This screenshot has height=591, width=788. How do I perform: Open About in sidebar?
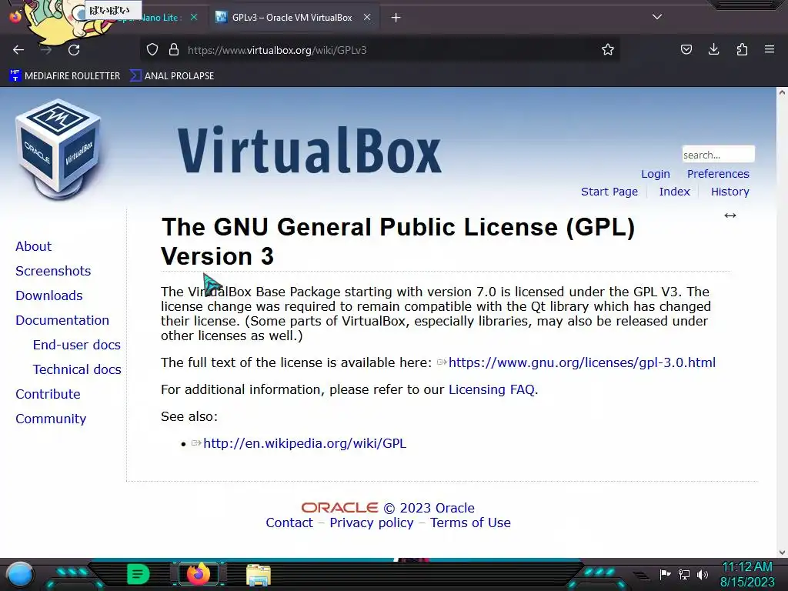[34, 247]
